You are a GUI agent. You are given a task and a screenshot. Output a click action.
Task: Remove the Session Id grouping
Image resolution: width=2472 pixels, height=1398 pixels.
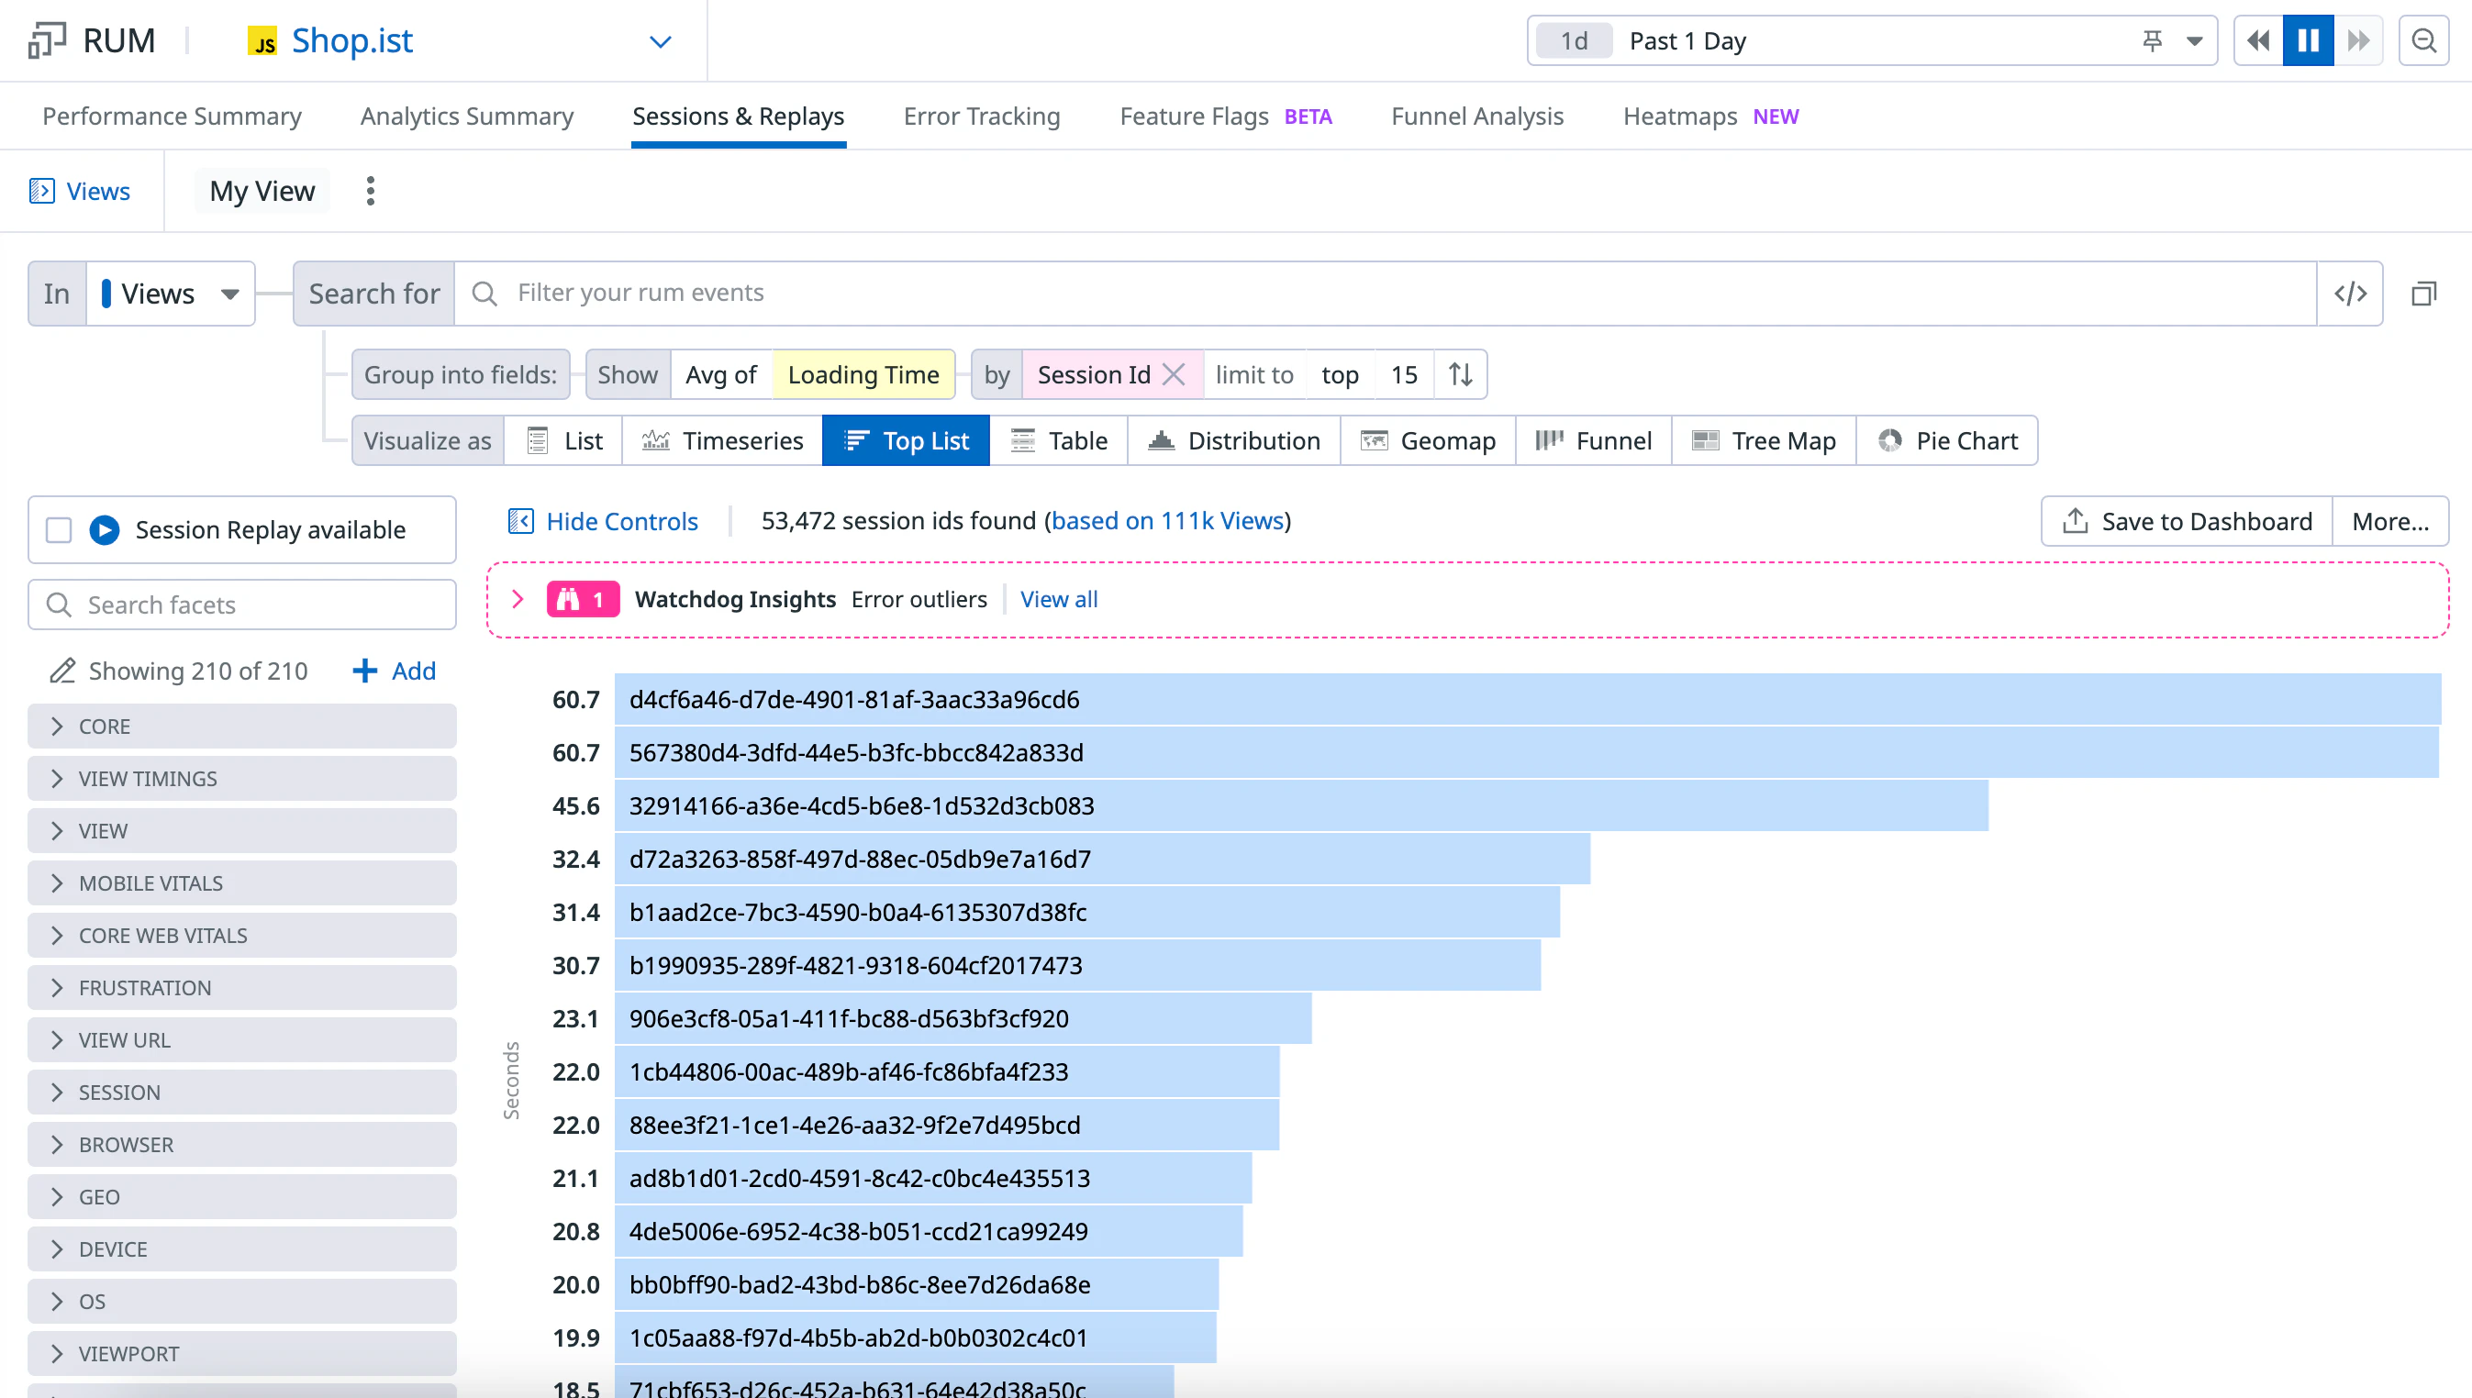click(x=1174, y=374)
